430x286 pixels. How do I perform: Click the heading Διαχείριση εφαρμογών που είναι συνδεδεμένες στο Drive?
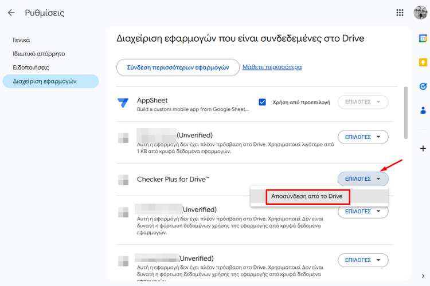point(240,38)
